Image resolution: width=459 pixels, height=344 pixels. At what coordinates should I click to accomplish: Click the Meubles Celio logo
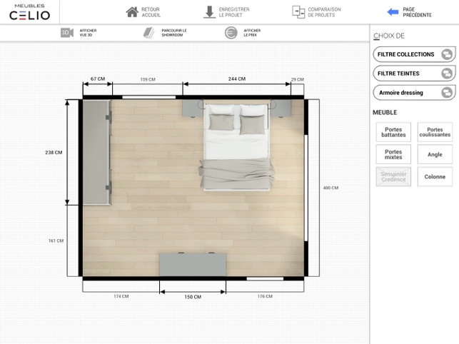pyautogui.click(x=29, y=12)
